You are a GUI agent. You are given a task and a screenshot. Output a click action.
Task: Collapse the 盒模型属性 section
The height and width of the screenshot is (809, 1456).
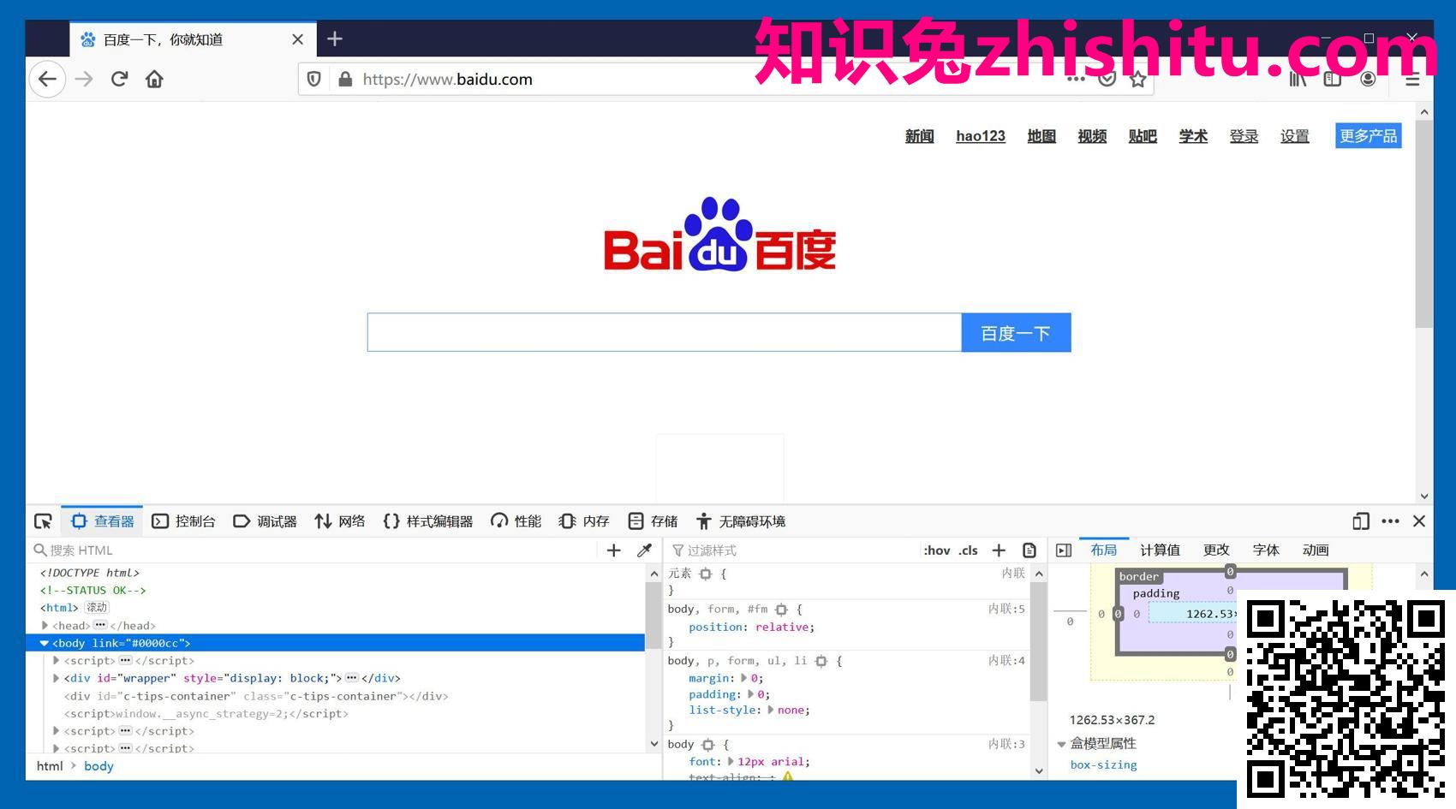(x=1062, y=744)
